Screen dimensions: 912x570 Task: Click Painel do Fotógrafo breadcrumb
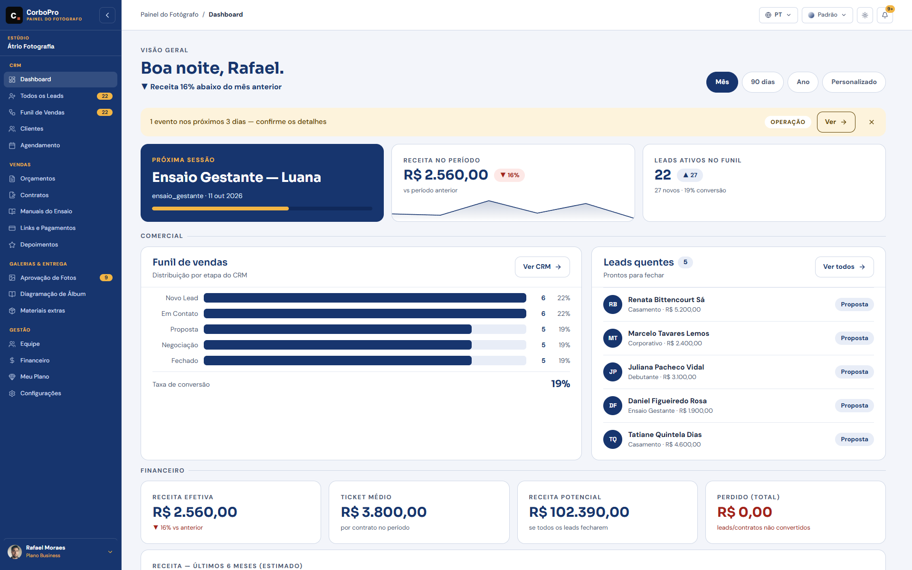pos(170,15)
